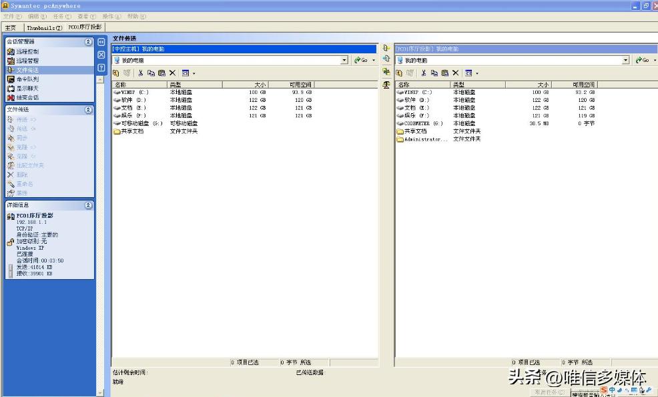Click the help question mark icon beside sidebar
The image size is (658, 397).
point(101,68)
